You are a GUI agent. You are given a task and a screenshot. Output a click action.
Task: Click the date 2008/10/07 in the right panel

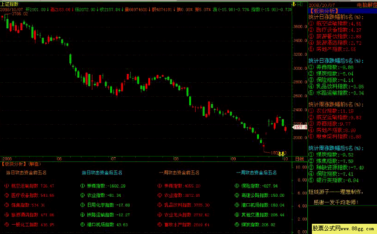(x=322, y=5)
